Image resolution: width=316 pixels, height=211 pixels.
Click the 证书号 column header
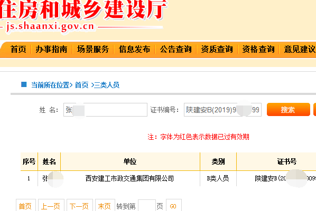pos(286,161)
